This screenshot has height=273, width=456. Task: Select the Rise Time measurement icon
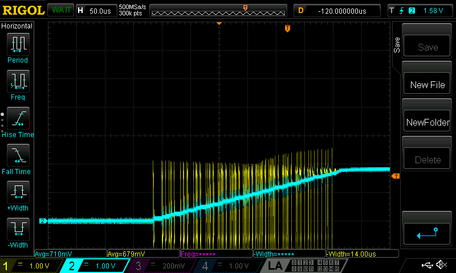[x=18, y=118]
